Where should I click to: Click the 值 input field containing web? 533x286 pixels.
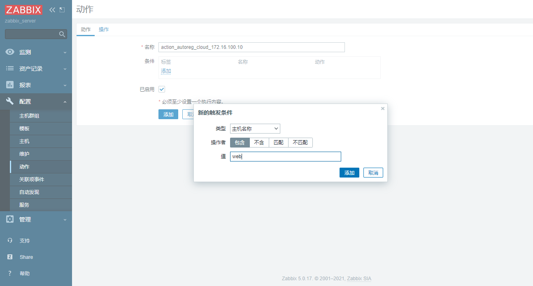(x=285, y=157)
